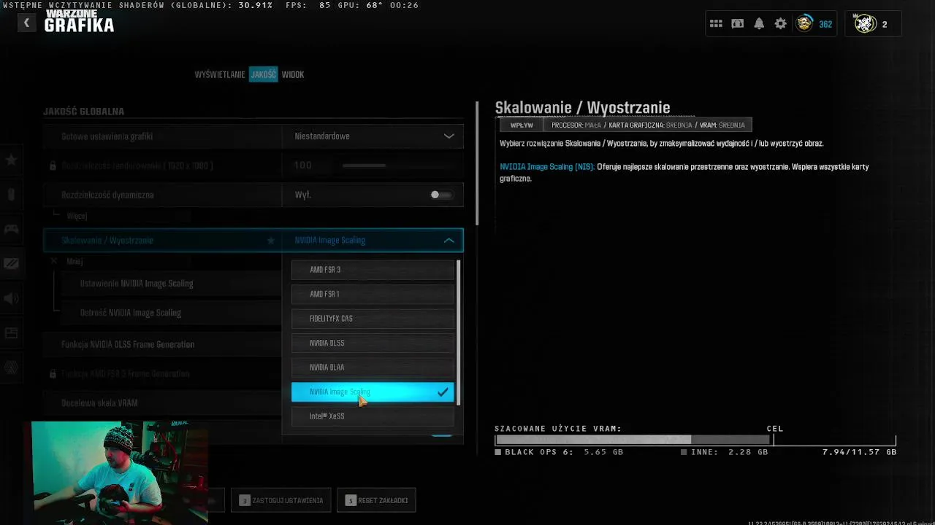Open the grid menu icon in top bar
Viewport: 935px width, 525px height.
click(716, 24)
